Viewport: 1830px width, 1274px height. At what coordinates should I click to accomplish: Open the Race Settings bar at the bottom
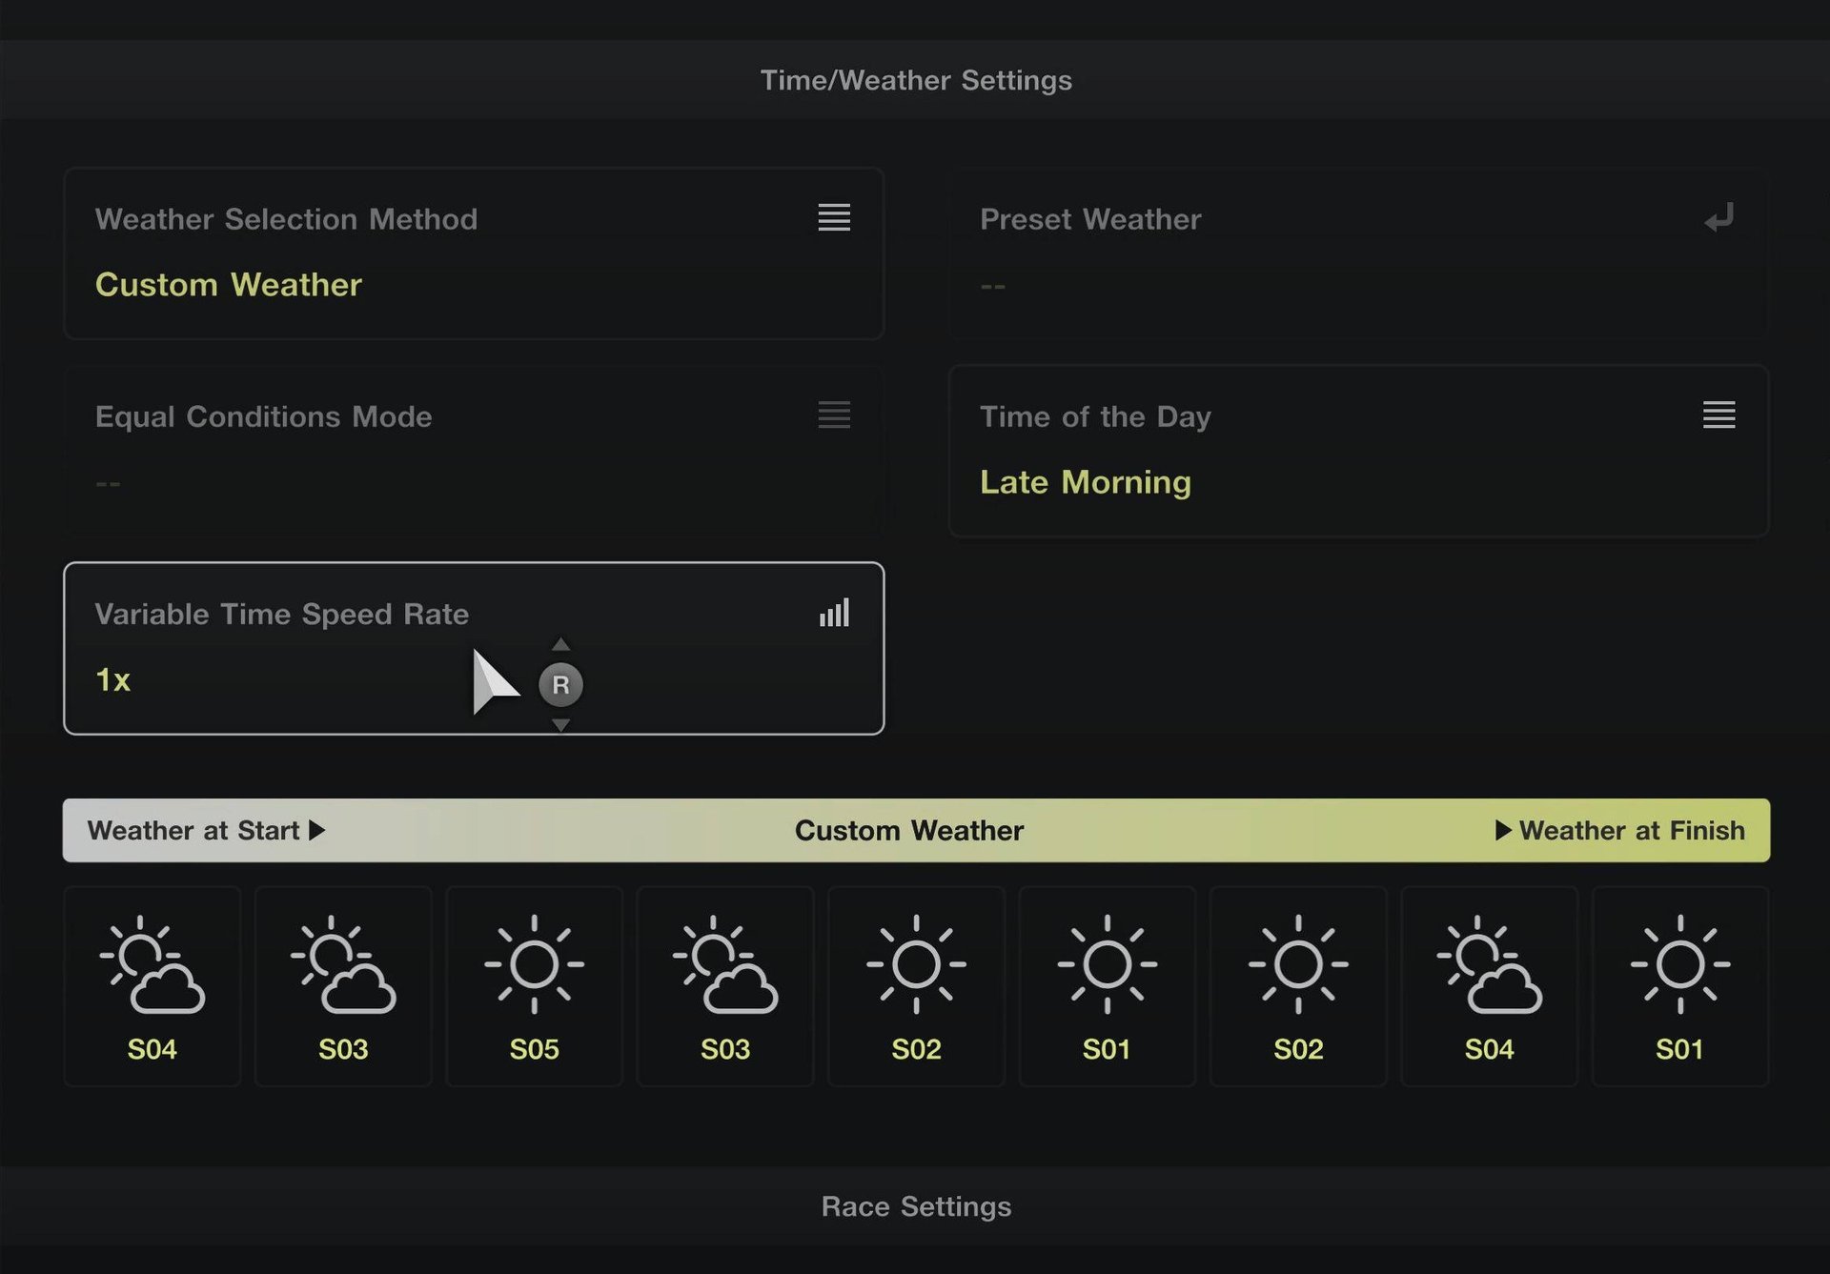coord(915,1206)
